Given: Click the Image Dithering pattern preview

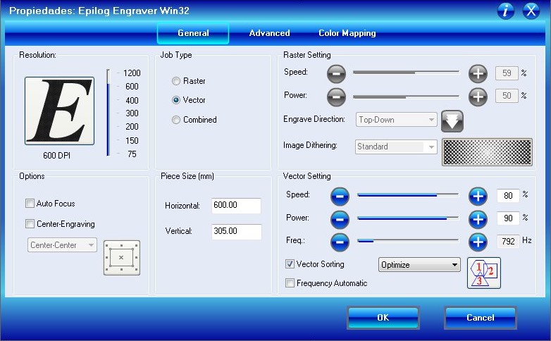Looking at the screenshot, I should [487, 152].
